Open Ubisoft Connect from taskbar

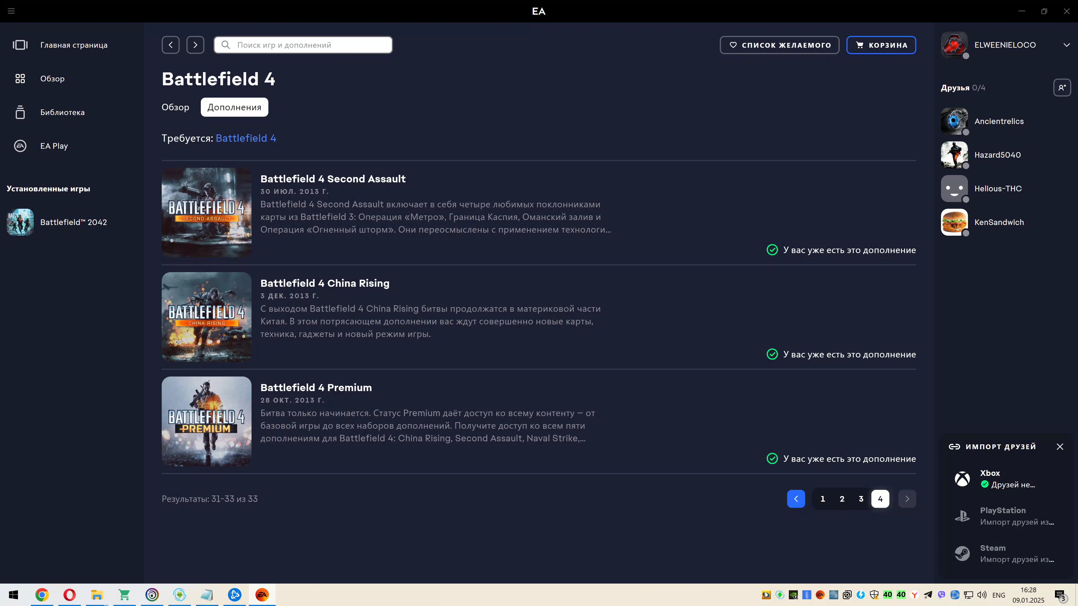click(x=152, y=595)
